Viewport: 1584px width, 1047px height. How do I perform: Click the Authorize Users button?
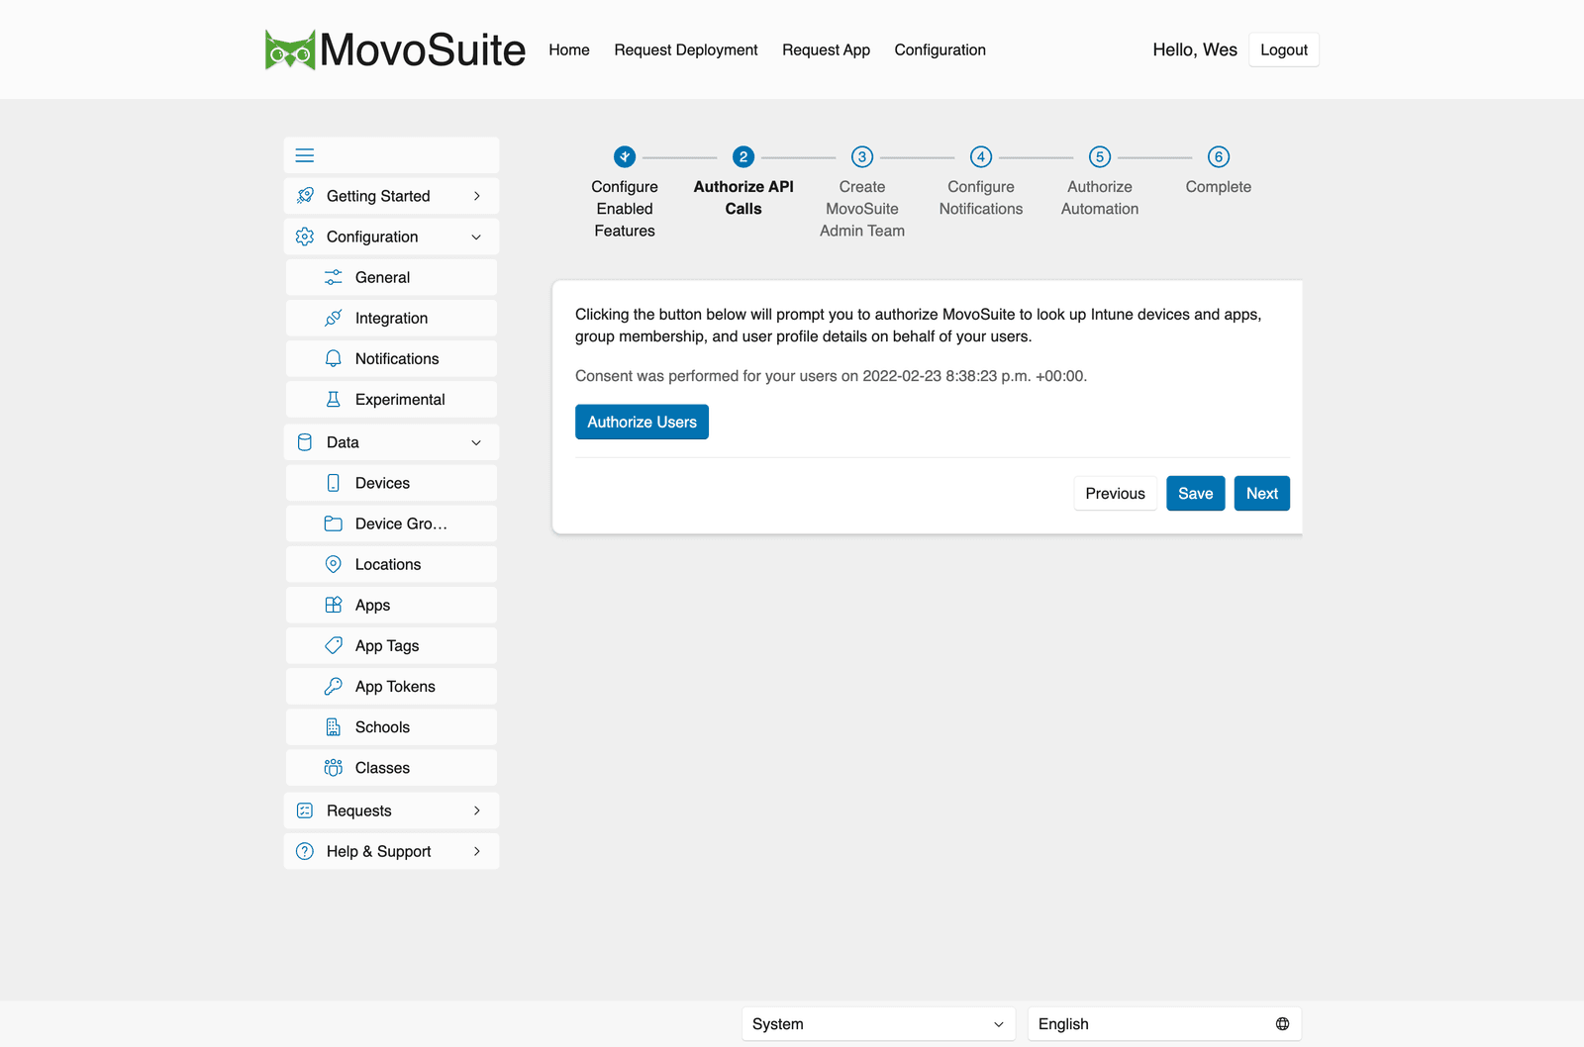[642, 422]
